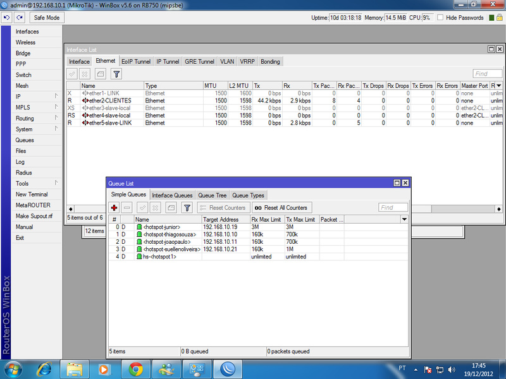Click the padlock icon in top bar
506x379 pixels.
point(500,18)
